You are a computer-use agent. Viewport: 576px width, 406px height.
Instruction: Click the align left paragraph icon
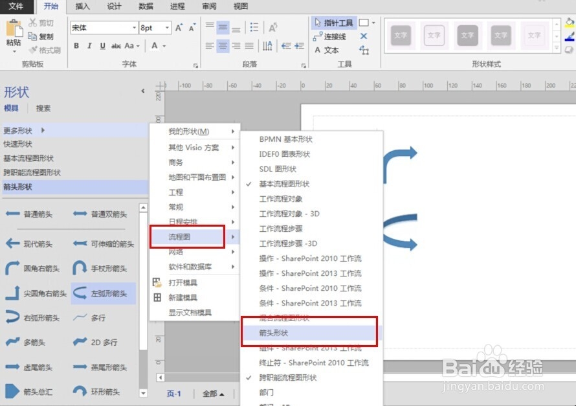(x=210, y=46)
